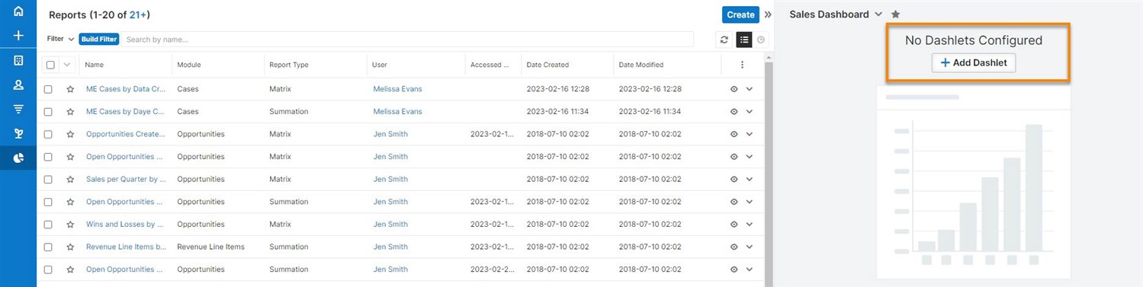The width and height of the screenshot is (1143, 287).
Task: Click the Add Dashlet button
Action: click(x=974, y=62)
